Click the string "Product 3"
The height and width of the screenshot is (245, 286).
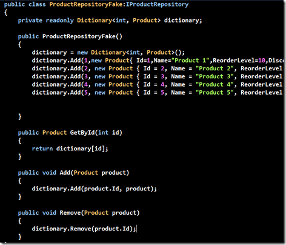[x=215, y=76]
